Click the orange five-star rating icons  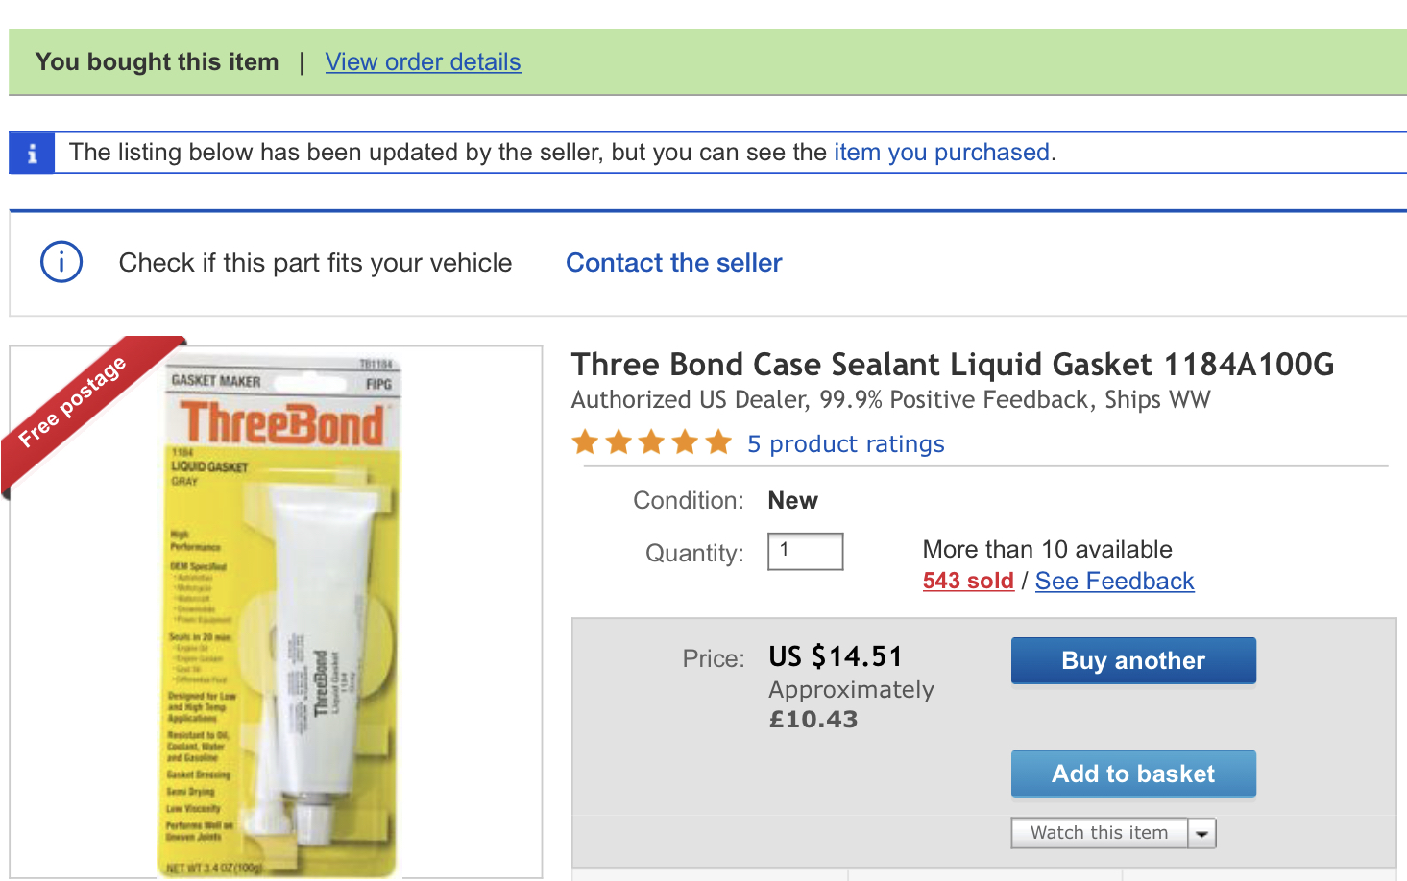[x=651, y=443]
